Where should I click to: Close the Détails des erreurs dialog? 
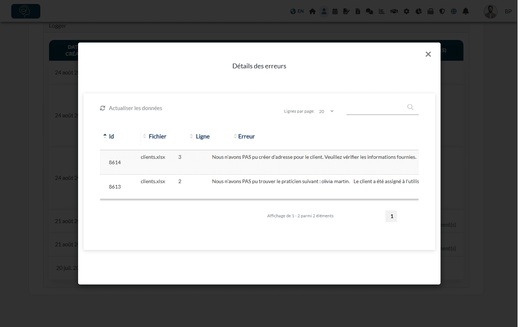point(428,54)
